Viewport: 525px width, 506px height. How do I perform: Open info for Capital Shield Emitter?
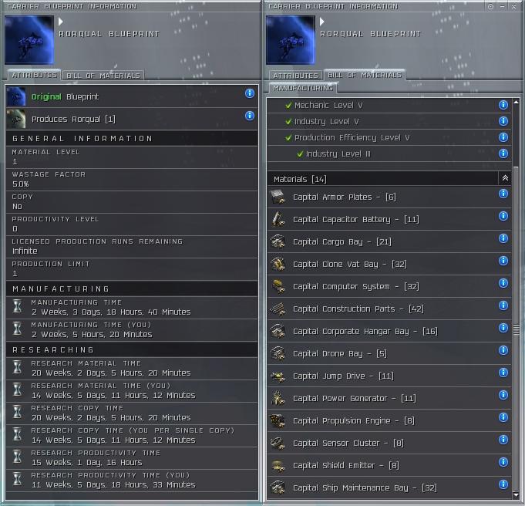click(x=503, y=463)
